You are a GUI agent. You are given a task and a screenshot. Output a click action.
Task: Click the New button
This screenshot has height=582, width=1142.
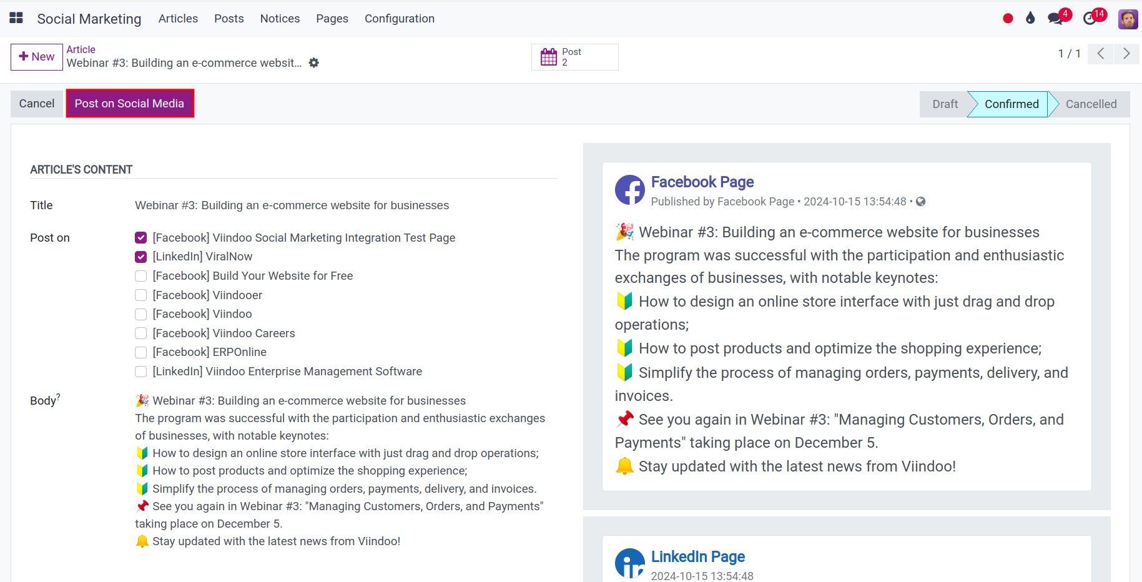pos(37,57)
